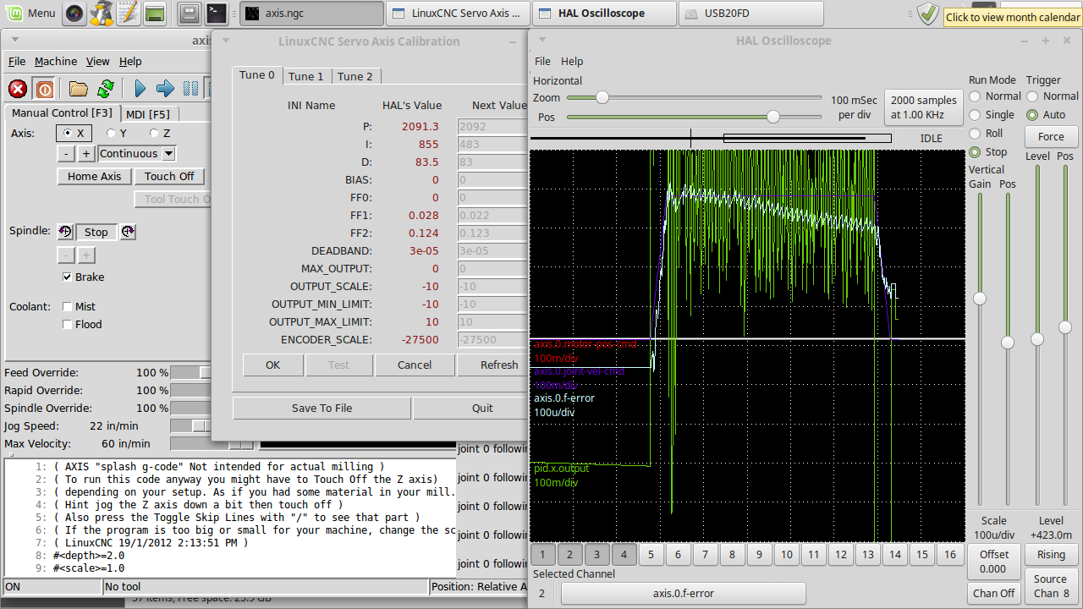Switch to Tune 2 tab
The width and height of the screenshot is (1083, 609).
point(355,76)
